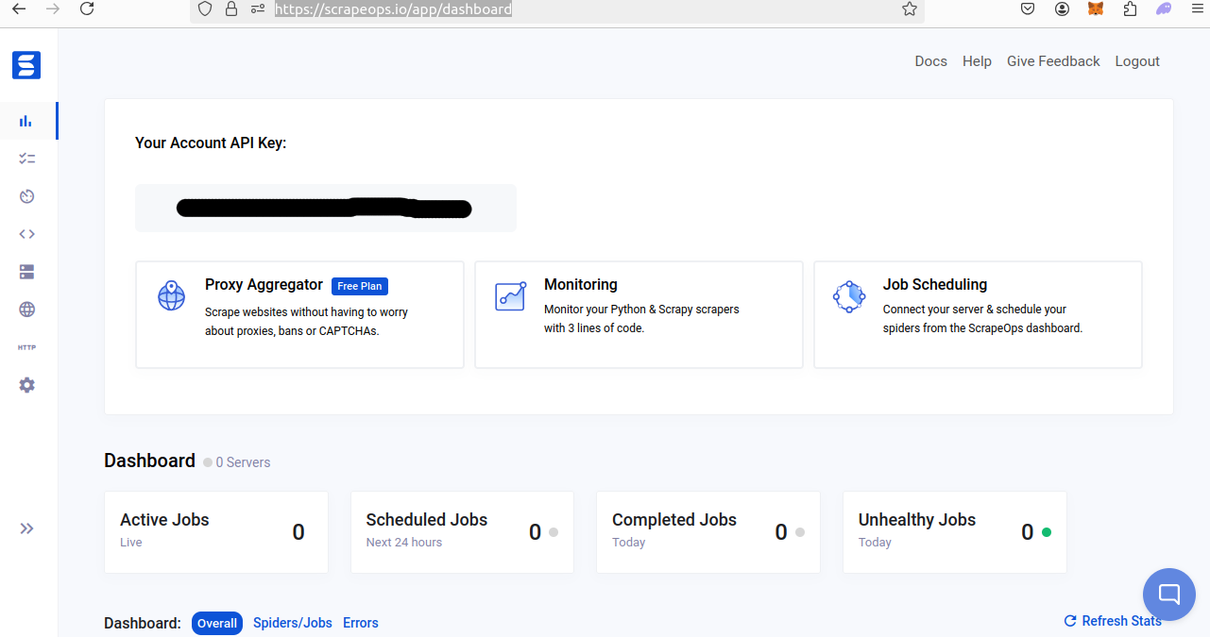Click the Refresh Stats link
Screen dimensions: 1210x637
[1113, 621]
